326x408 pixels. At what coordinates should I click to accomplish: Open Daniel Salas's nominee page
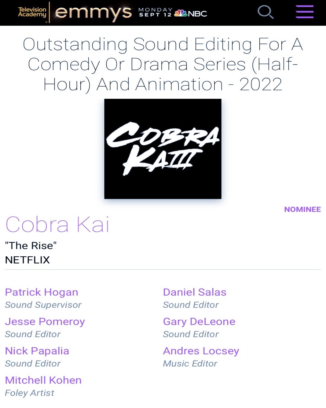[x=195, y=292]
